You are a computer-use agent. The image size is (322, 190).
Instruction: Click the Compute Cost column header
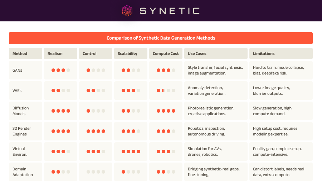[166, 53]
